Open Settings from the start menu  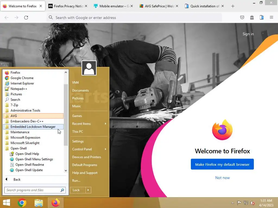click(89, 141)
